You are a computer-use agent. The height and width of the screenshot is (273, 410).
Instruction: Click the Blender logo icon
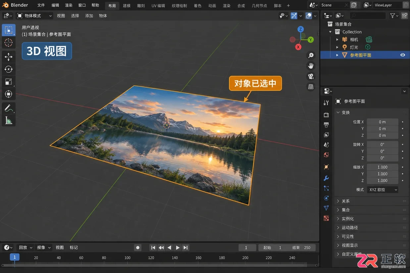(5, 5)
